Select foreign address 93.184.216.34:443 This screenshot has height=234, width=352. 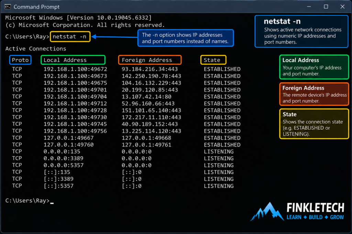(150, 69)
